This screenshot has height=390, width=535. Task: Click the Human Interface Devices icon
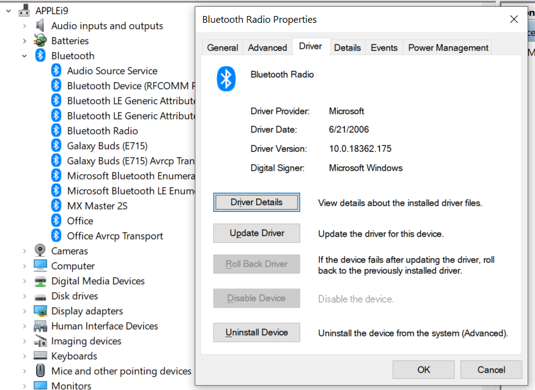40,326
